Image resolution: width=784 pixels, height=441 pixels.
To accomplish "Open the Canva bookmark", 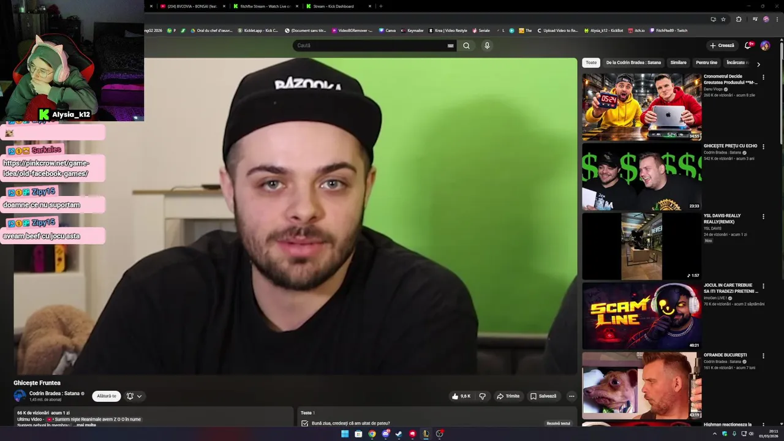I will point(387,31).
